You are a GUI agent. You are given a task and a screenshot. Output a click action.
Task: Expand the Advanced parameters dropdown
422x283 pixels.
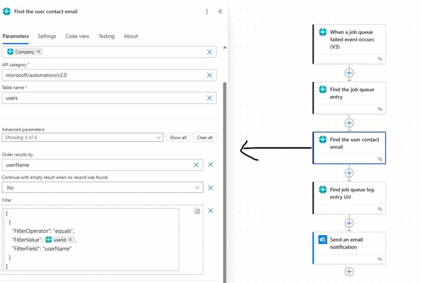pos(159,137)
